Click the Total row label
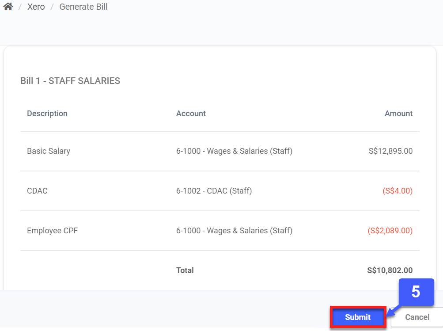The image size is (443, 331). point(185,270)
